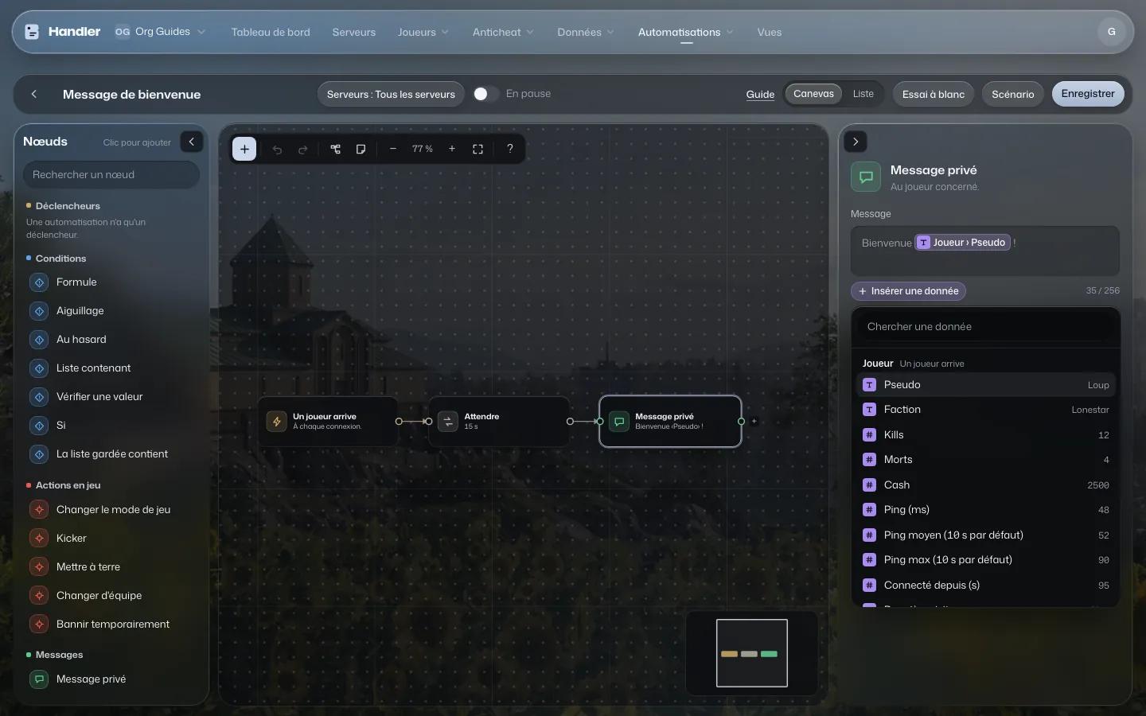This screenshot has height=716, width=1146.
Task: Select the lightning icon on Un joueur arrive node
Action: coord(277,422)
